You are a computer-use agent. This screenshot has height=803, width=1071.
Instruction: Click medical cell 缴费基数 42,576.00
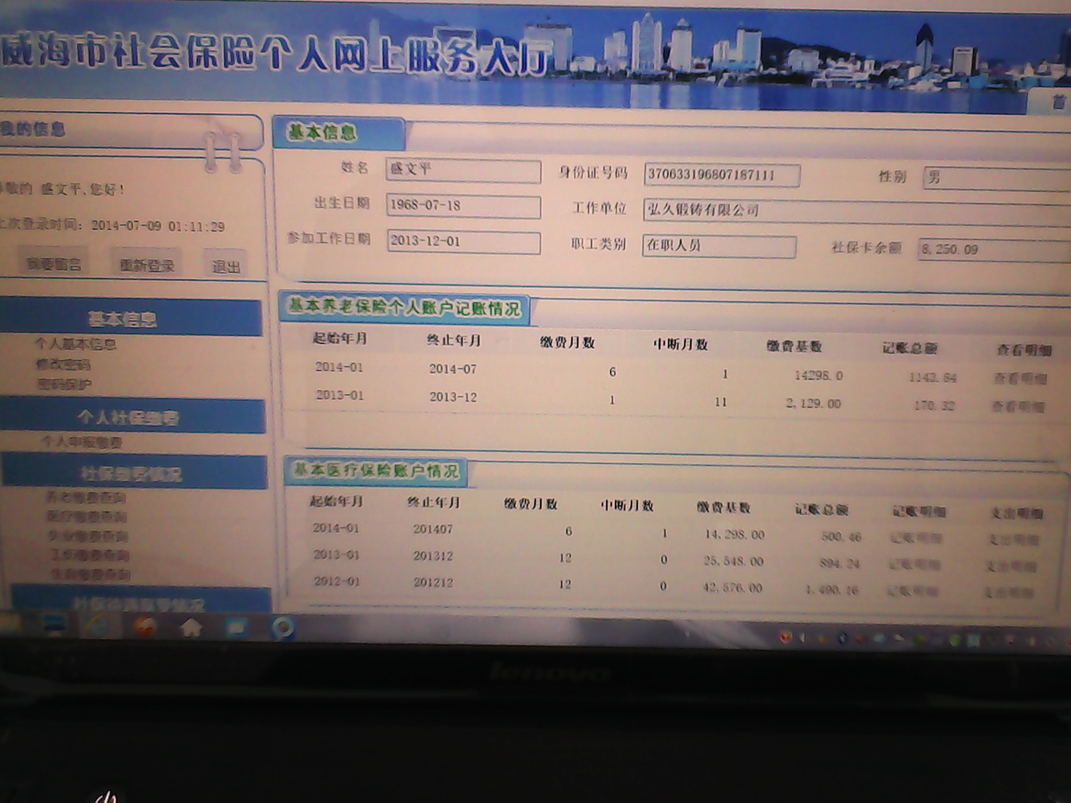coord(732,588)
